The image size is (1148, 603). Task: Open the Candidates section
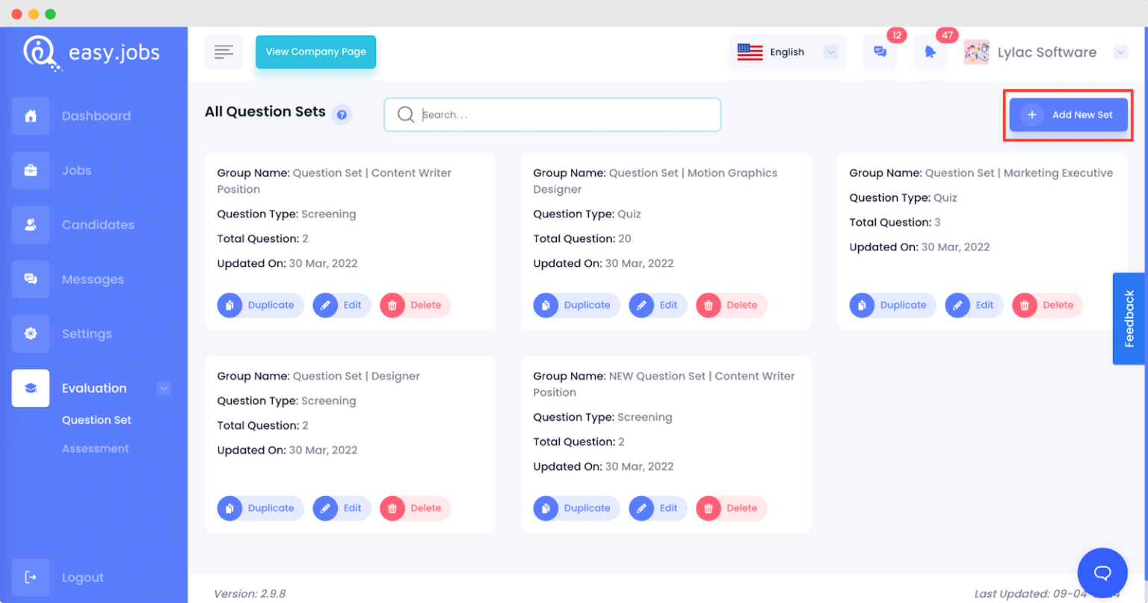[x=30, y=224]
